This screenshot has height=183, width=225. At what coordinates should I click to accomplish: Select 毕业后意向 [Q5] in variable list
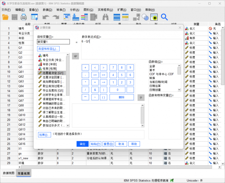tap(52, 90)
